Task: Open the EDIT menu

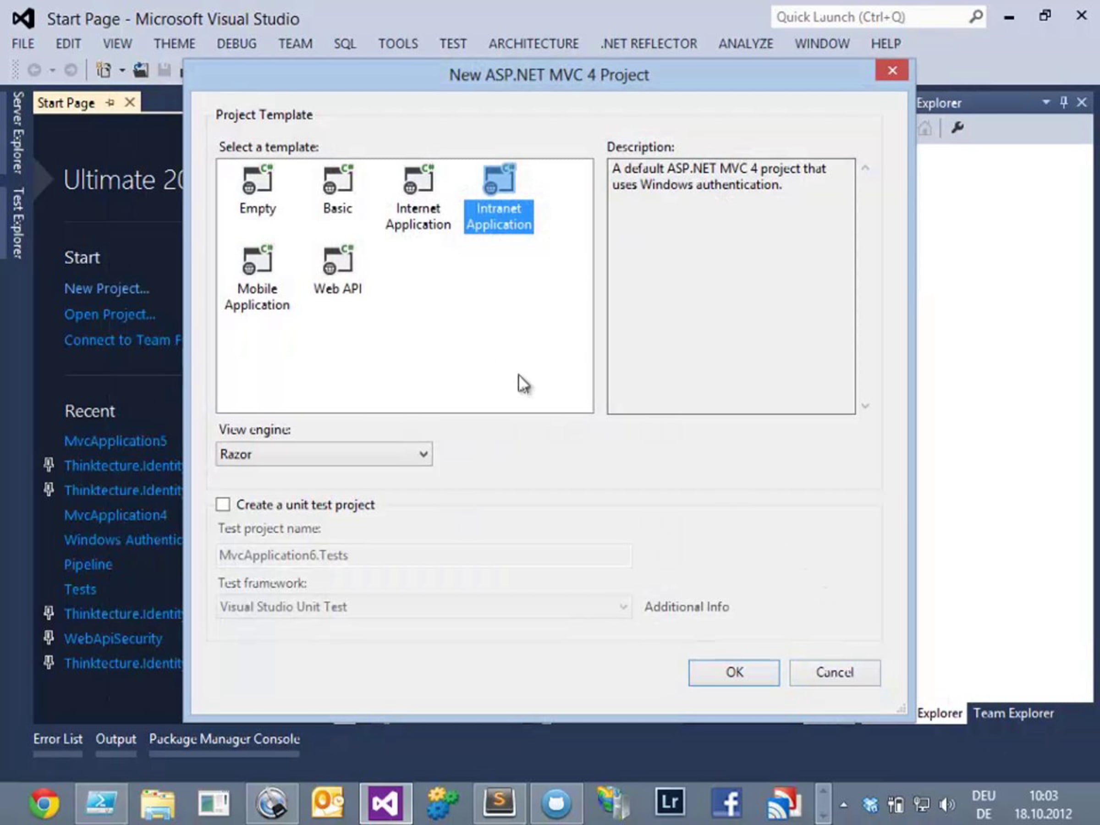Action: tap(68, 44)
